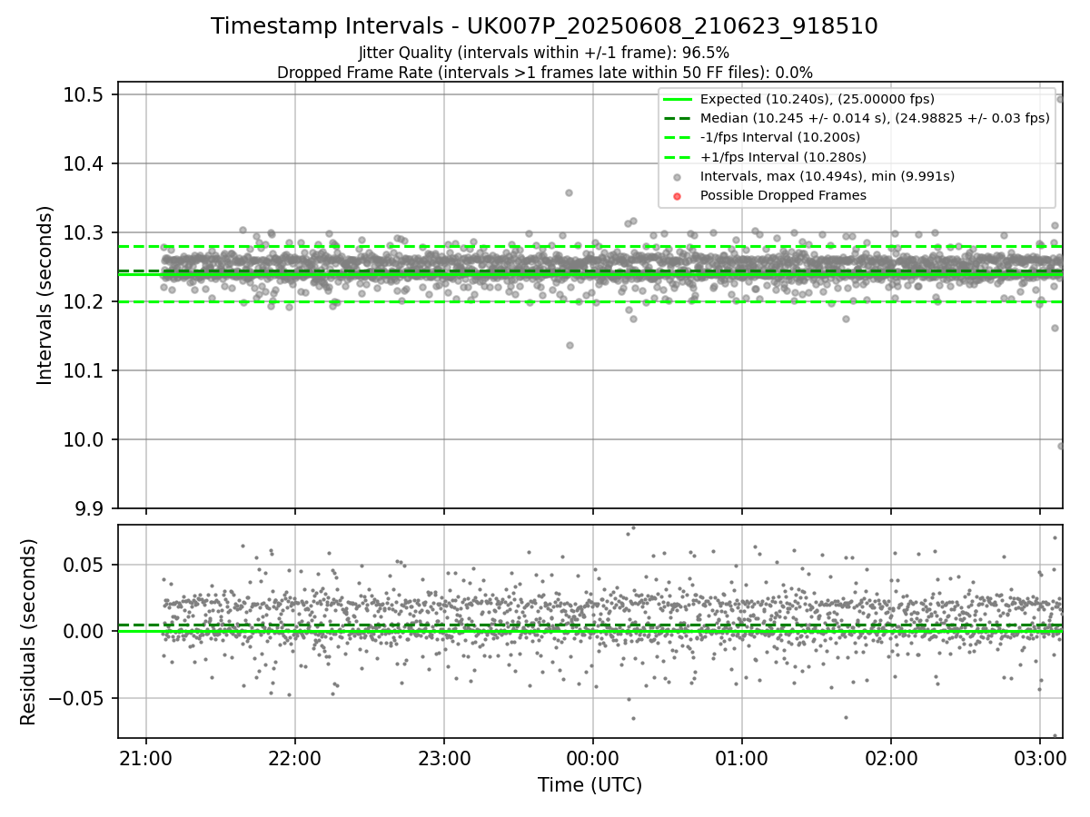Click the 9.9 tick label on y-axis
Screen dimensions: 1090x817
90,508
